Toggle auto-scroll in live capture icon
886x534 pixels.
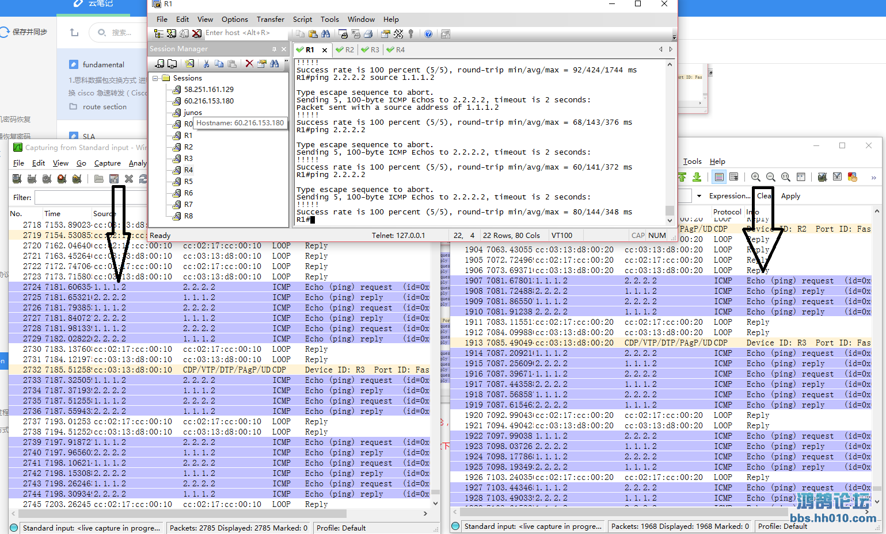click(734, 177)
